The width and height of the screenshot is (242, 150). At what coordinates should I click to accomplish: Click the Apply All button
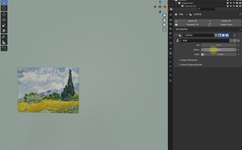191,21
